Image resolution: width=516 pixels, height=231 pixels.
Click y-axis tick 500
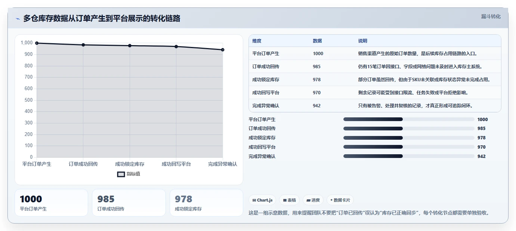click(x=29, y=100)
